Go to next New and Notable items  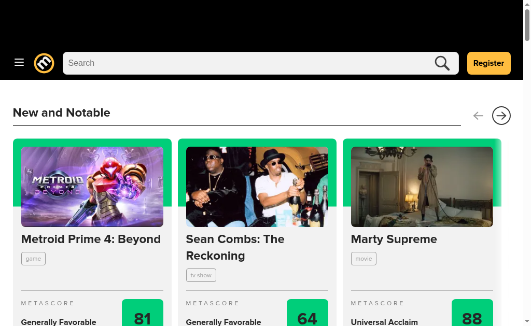(x=501, y=116)
